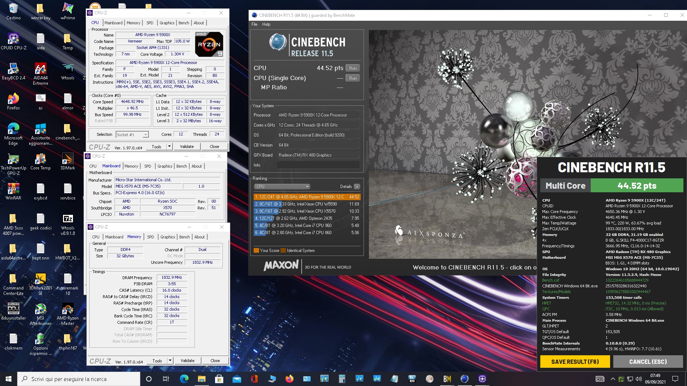Launch 3DMark from the desktop
Image resolution: width=687 pixels, height=386 pixels.
(68, 162)
